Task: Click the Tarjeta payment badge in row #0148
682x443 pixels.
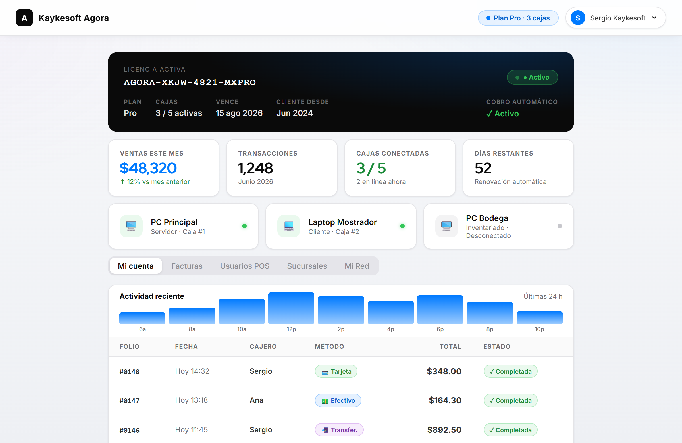Action: [x=336, y=371]
